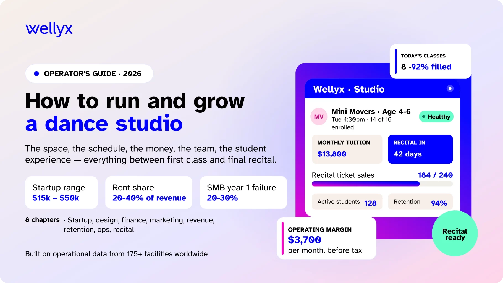Click the blue accent bar beside Today's Classes
This screenshot has width=503, height=283.
[x=395, y=61]
